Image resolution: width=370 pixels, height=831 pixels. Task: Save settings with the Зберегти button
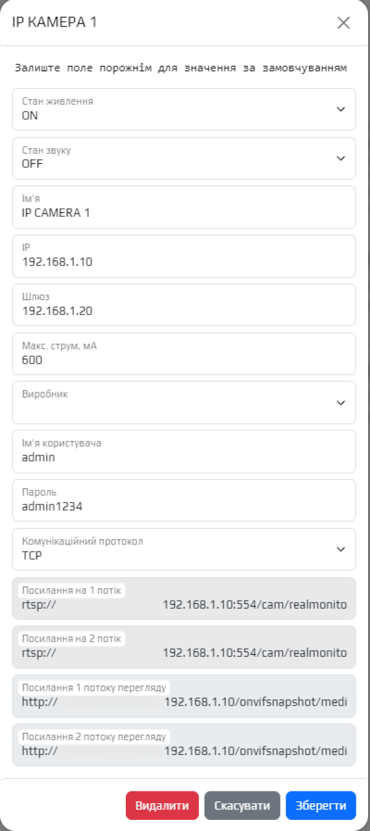321,806
